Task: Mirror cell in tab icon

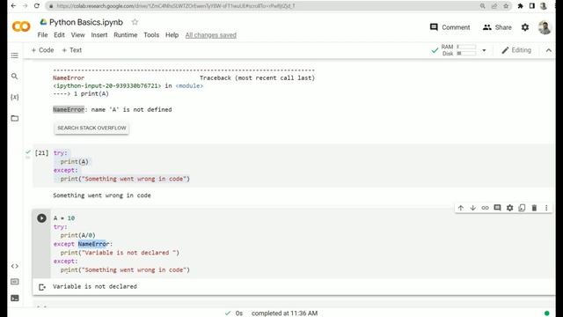Action: click(x=522, y=208)
